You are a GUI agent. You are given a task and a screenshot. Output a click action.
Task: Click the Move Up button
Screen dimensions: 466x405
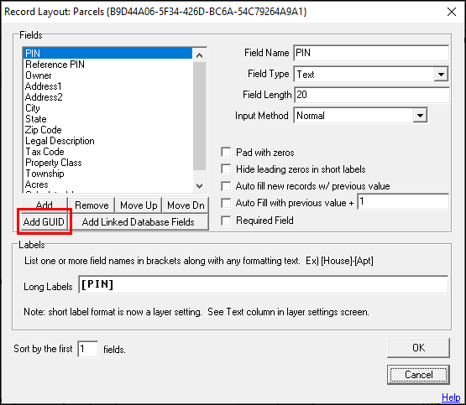click(139, 205)
